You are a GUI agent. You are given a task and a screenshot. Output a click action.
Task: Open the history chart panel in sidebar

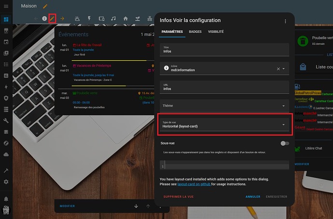click(x=6, y=76)
